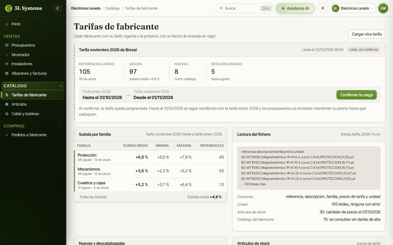Click the sparkle icon in Asistente IA
The image size is (393, 245).
click(x=283, y=8)
